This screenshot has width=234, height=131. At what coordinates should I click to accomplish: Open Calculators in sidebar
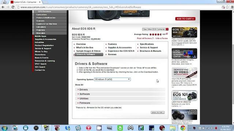click(x=41, y=27)
